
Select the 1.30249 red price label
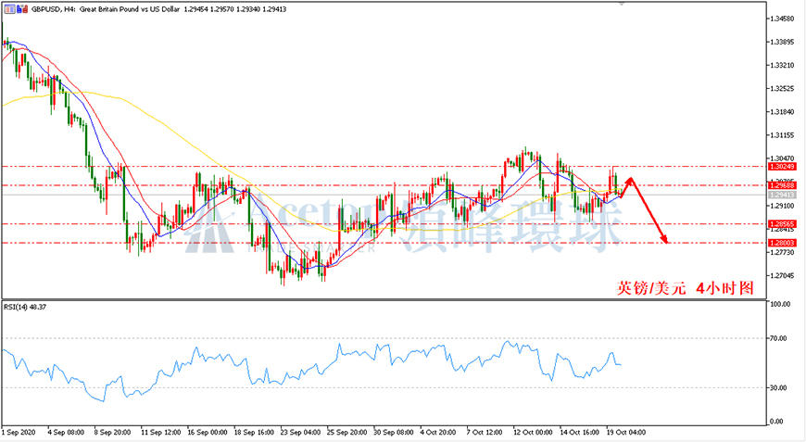coord(782,167)
